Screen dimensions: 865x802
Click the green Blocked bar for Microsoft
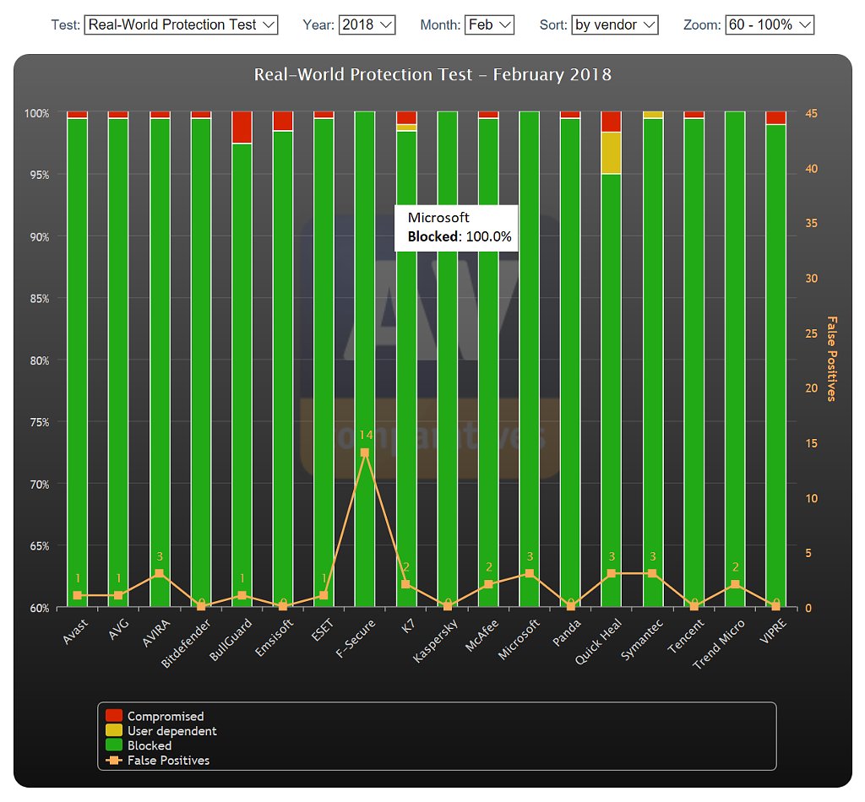pos(529,359)
